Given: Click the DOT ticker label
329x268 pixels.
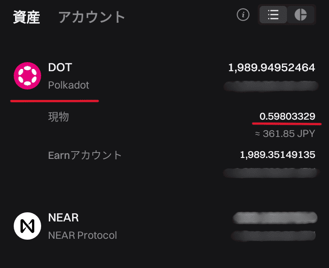Looking at the screenshot, I should tap(60, 68).
